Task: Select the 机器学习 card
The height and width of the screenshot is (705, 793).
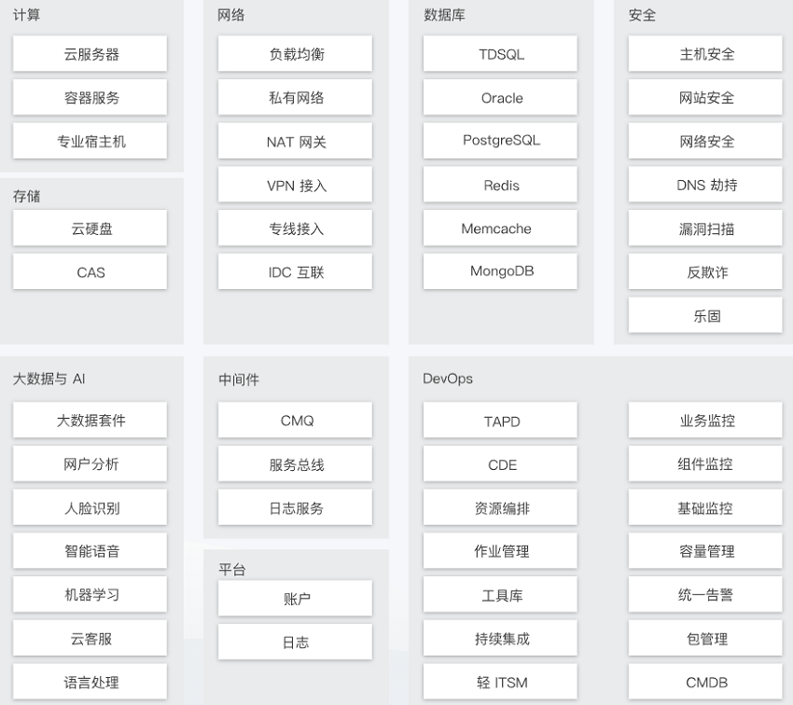Action: coord(90,594)
